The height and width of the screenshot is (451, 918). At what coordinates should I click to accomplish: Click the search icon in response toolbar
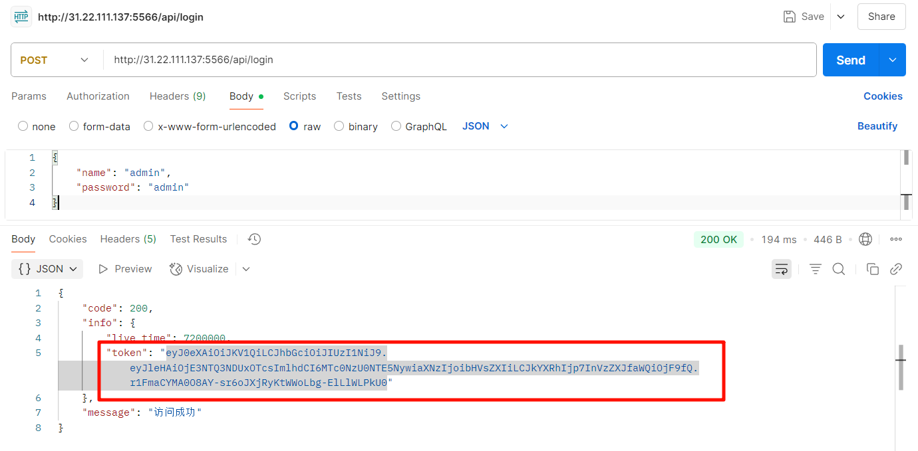pos(838,269)
